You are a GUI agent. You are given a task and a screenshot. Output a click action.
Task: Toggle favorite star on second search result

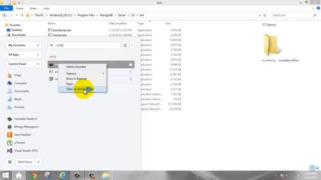point(130,72)
